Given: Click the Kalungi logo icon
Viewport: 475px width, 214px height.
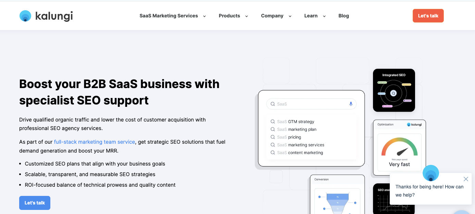Looking at the screenshot, I should click(x=25, y=16).
